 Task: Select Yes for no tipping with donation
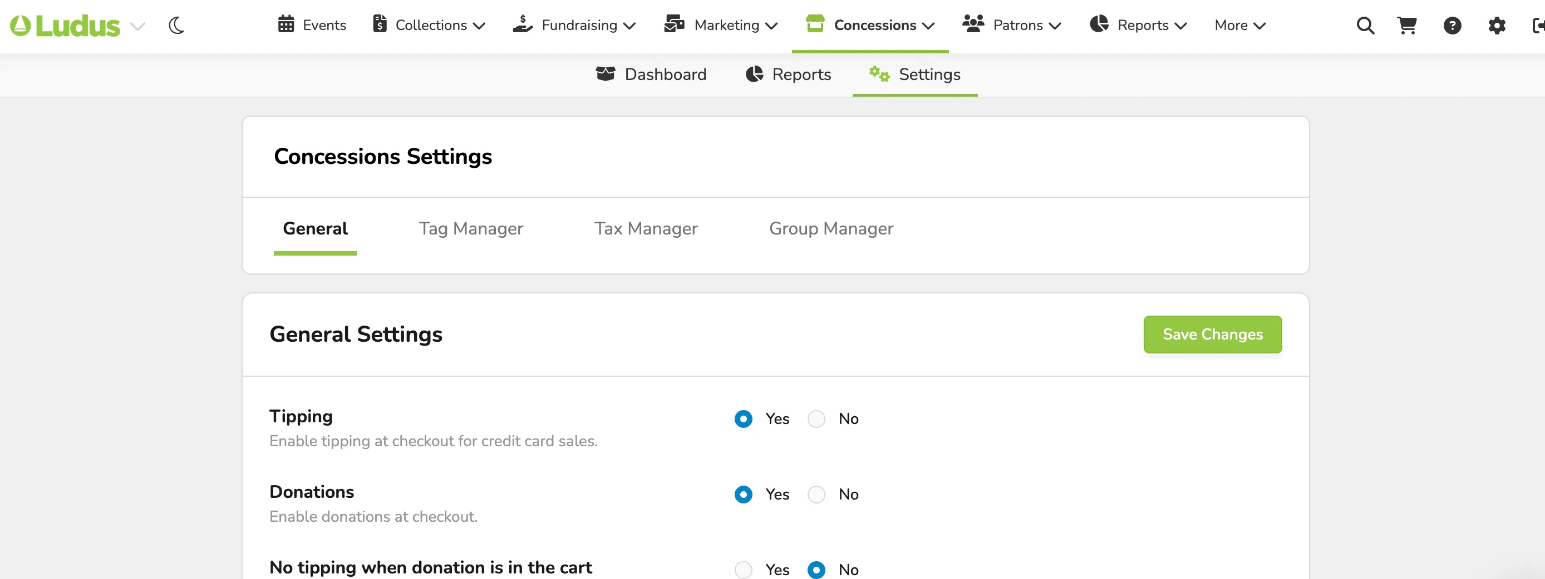[743, 570]
